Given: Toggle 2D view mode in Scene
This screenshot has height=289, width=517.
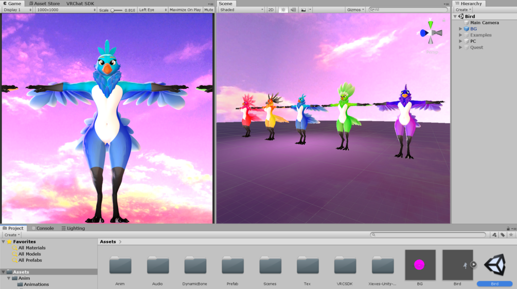Looking at the screenshot, I should [x=271, y=10].
